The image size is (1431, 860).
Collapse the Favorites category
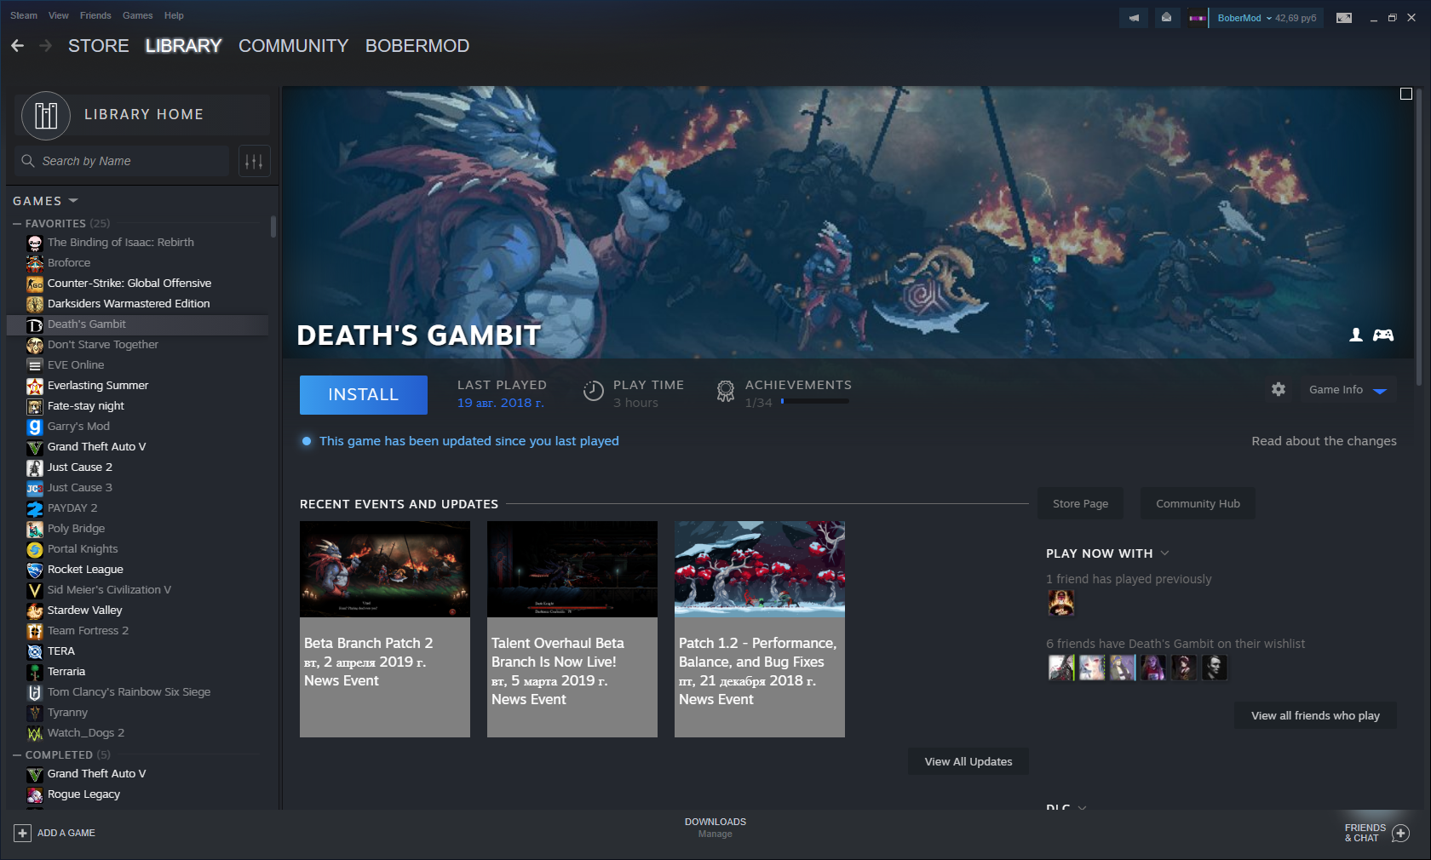[x=17, y=224]
